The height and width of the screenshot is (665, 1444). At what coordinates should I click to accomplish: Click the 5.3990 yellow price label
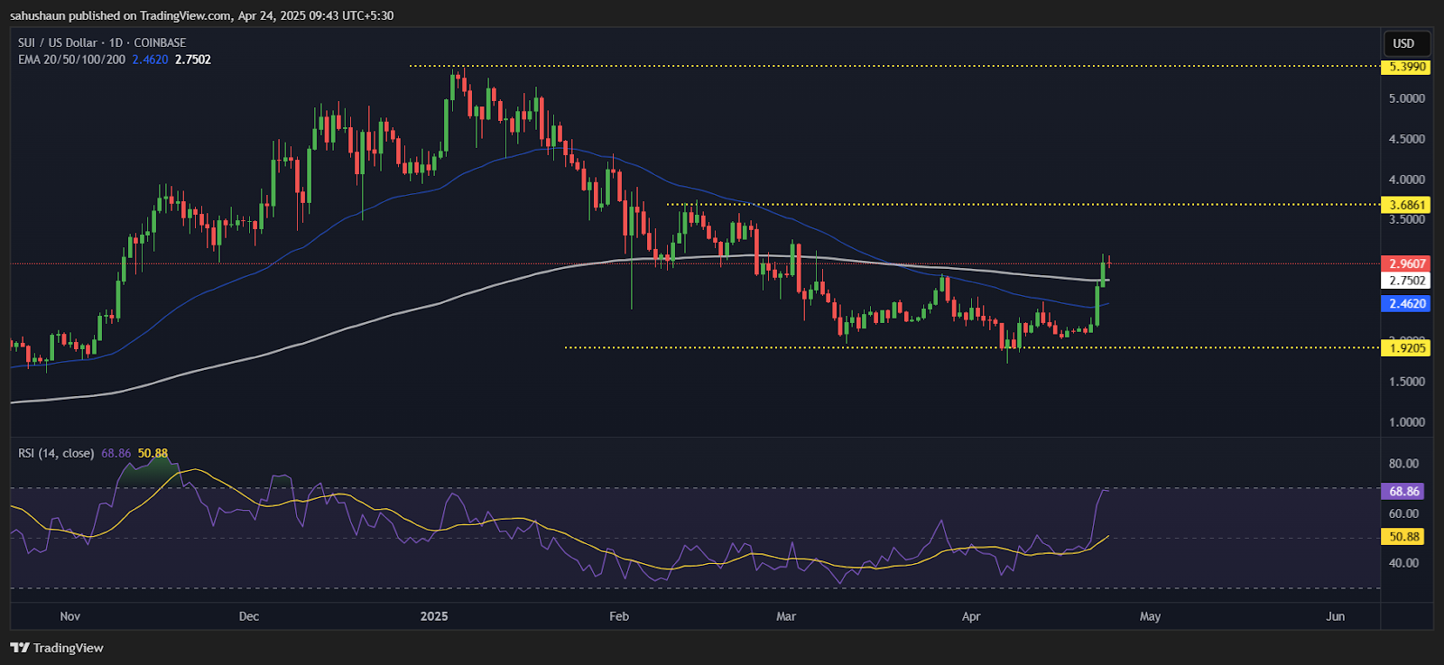click(1407, 67)
